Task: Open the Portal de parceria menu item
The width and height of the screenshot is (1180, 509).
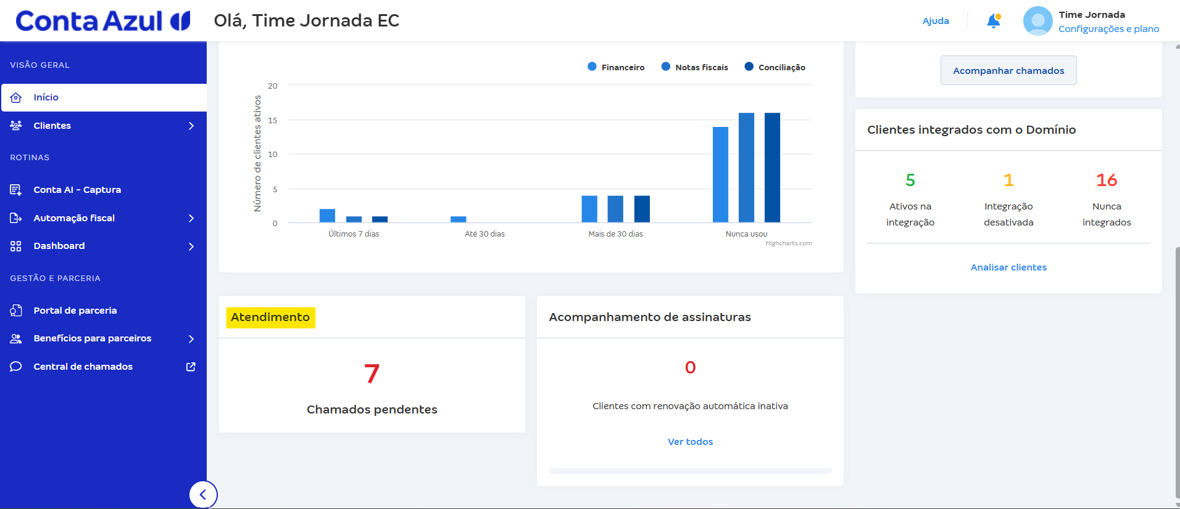Action: point(104,311)
